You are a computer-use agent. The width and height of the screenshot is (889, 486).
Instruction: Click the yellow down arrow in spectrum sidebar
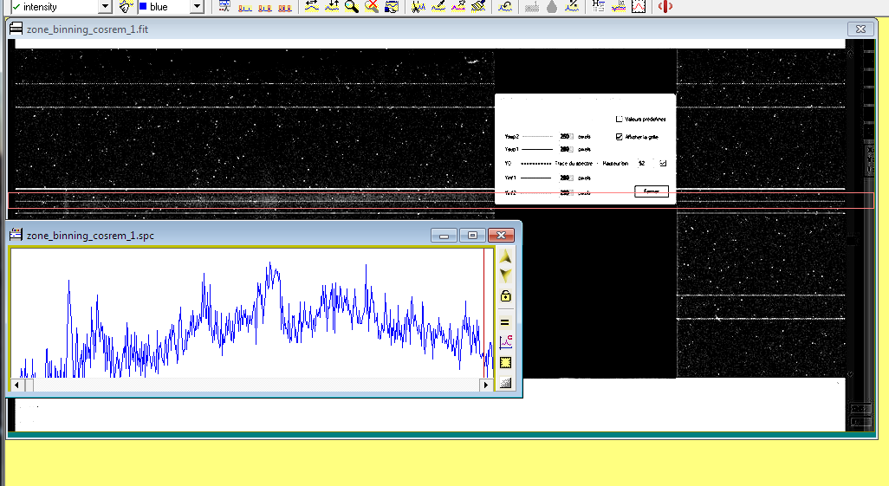(505, 275)
